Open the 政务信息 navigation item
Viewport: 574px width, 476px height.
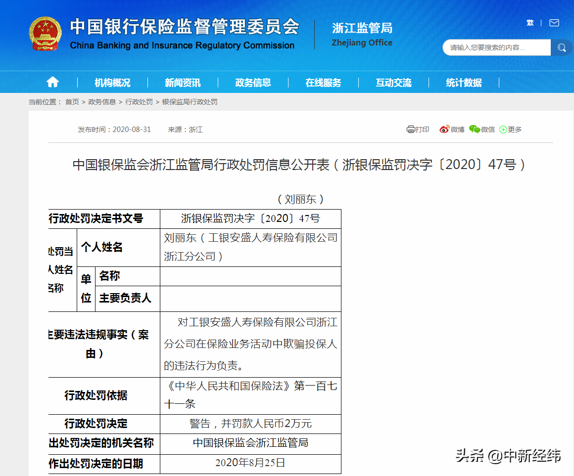253,83
